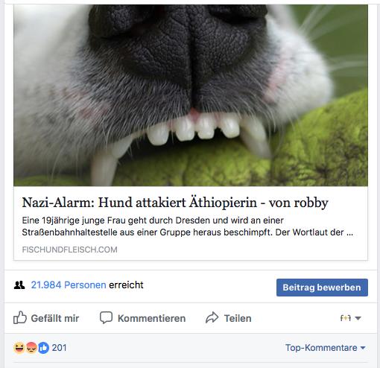The height and width of the screenshot is (368, 380).
Task: Click the laughing Haha reaction emoji
Action: click(19, 348)
